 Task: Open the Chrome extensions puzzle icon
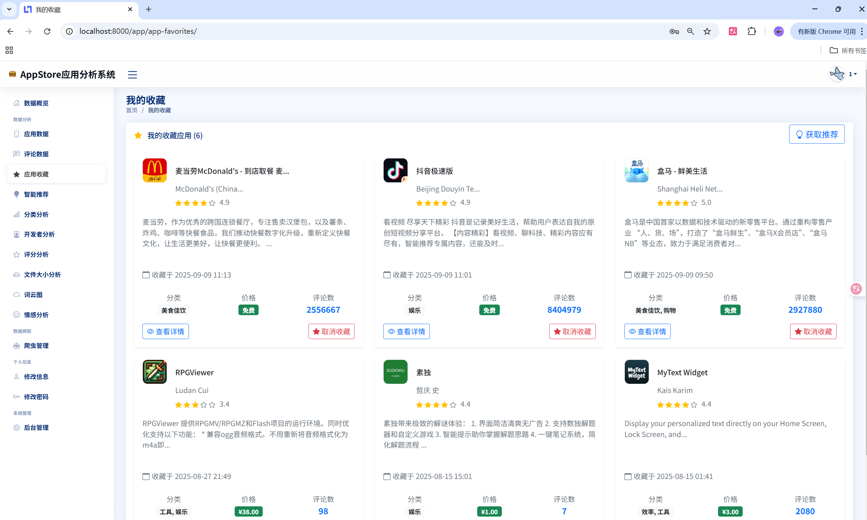[751, 31]
